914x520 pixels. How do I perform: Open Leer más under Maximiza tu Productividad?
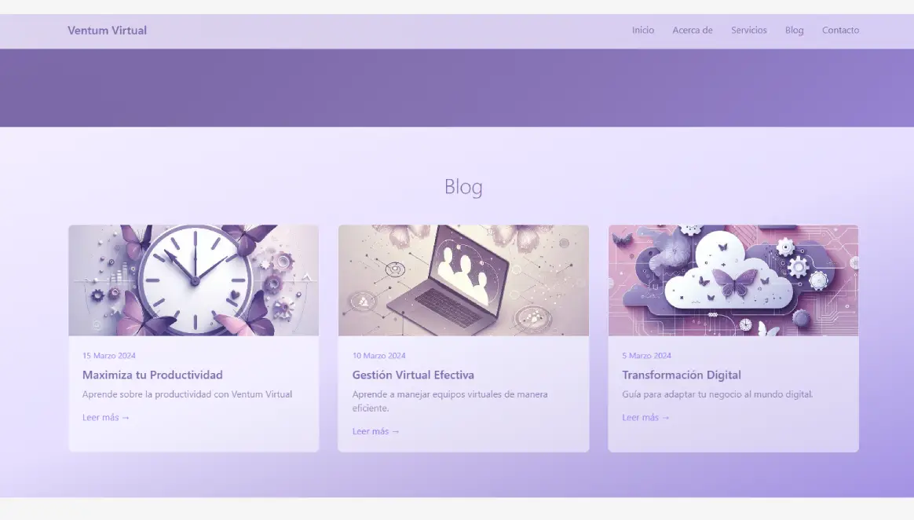[x=105, y=417]
